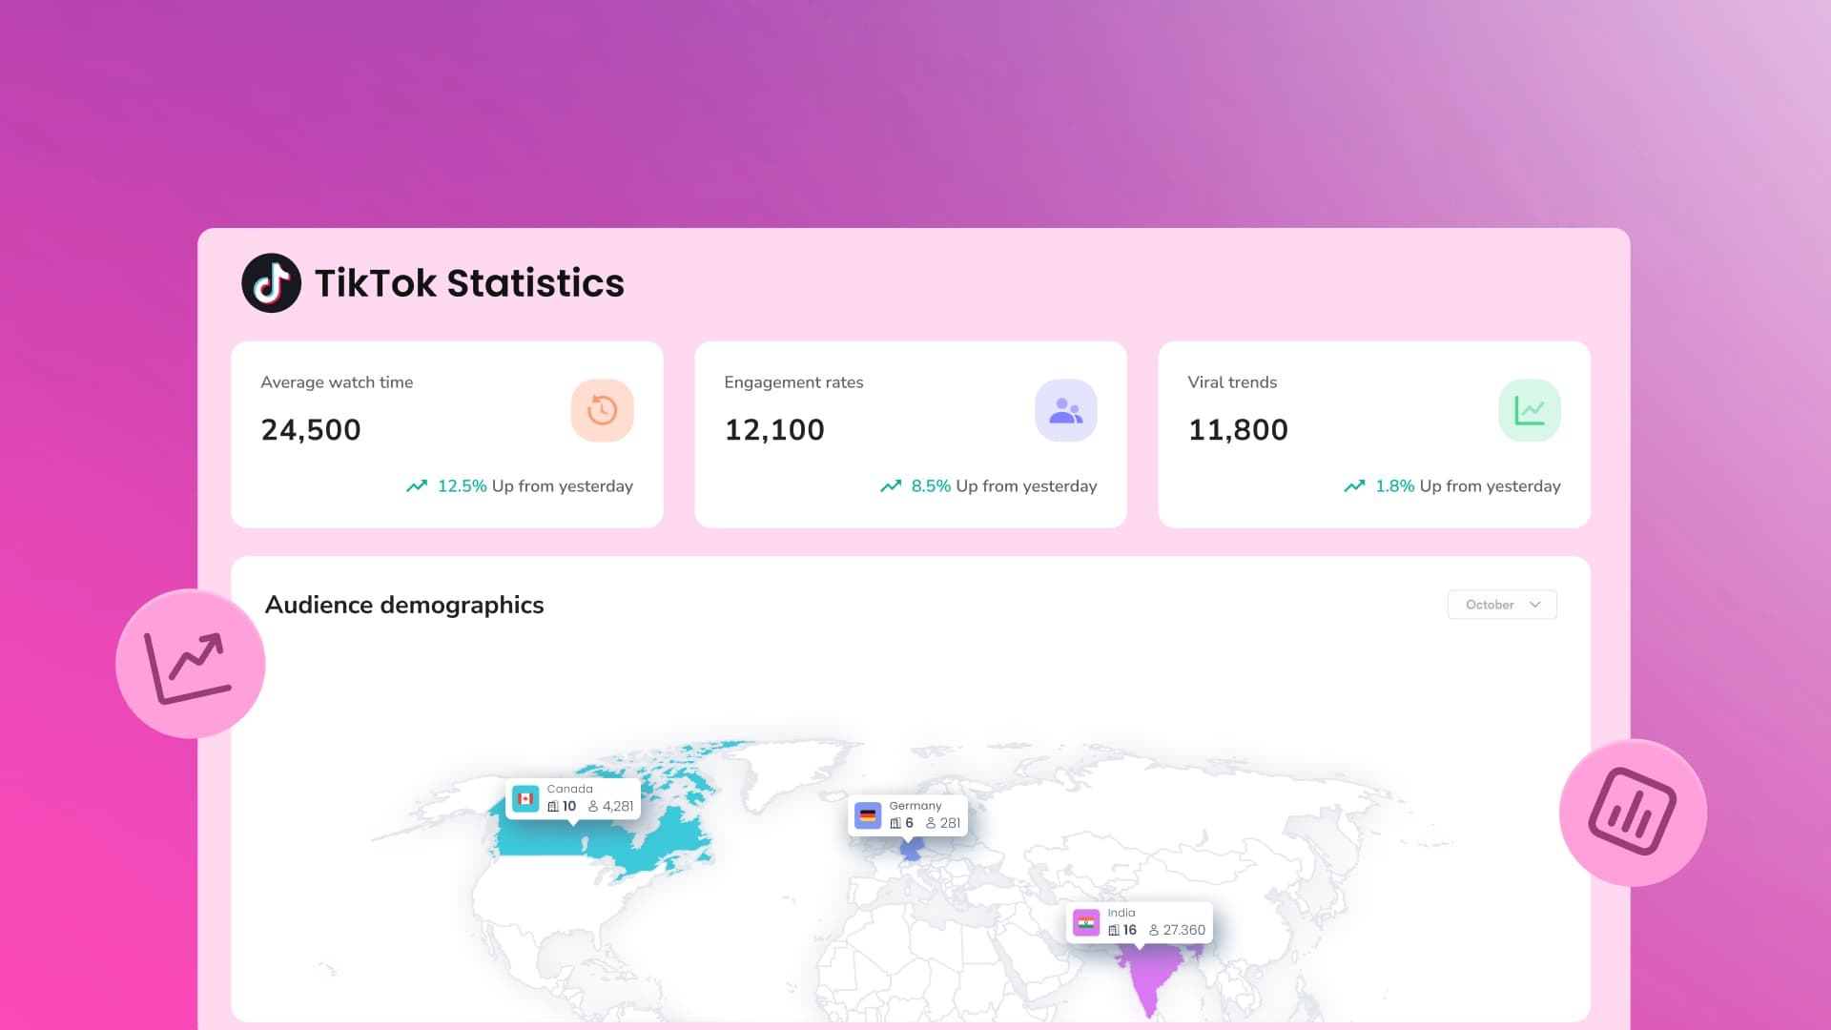Click the people icon on Engagement rates card

pos(1066,409)
